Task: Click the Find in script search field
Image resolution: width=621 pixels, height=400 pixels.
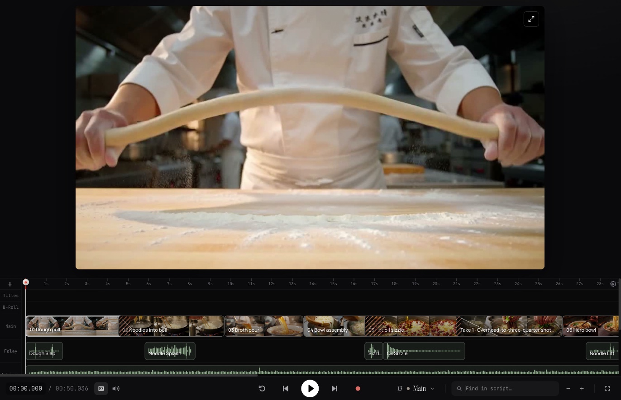Action: coord(505,388)
